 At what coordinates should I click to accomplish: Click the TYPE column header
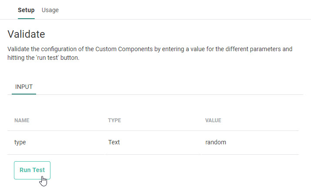click(114, 120)
